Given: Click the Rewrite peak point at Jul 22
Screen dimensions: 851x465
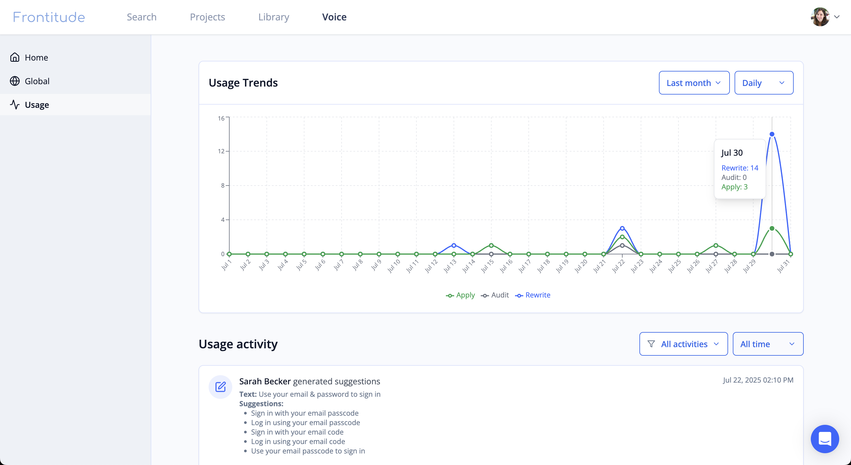Looking at the screenshot, I should [622, 228].
